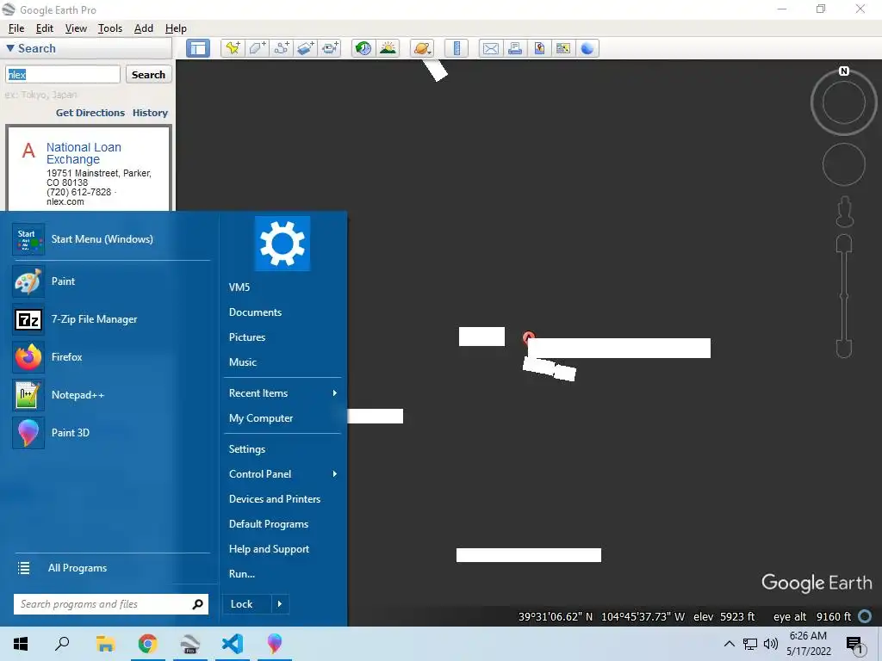Expand Lock options arrow
Image resolution: width=882 pixels, height=661 pixels.
click(x=280, y=604)
